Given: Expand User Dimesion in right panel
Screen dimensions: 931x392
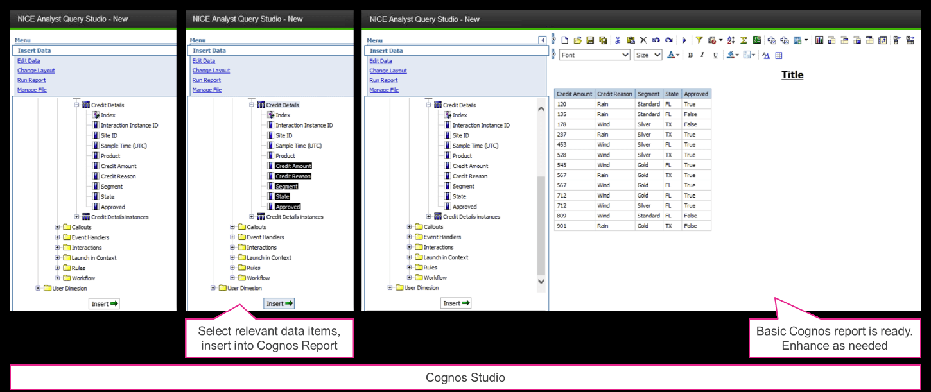Looking at the screenshot, I should [x=390, y=287].
